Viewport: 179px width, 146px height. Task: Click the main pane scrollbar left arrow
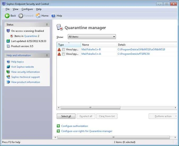coord(55,137)
